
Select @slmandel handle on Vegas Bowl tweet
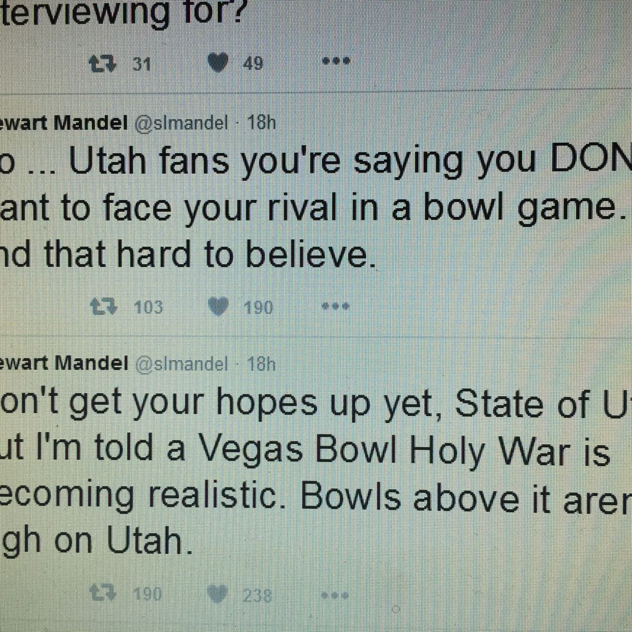(x=182, y=364)
